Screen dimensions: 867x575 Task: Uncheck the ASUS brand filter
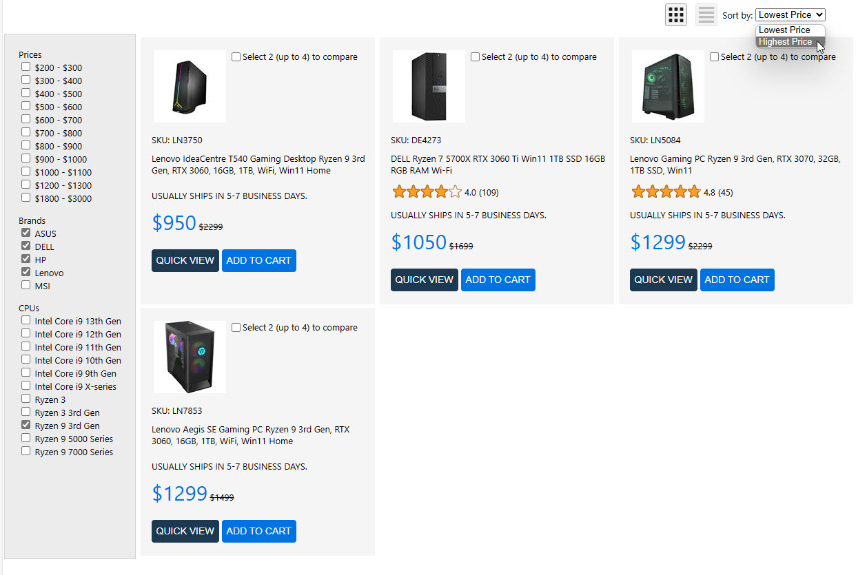26,233
